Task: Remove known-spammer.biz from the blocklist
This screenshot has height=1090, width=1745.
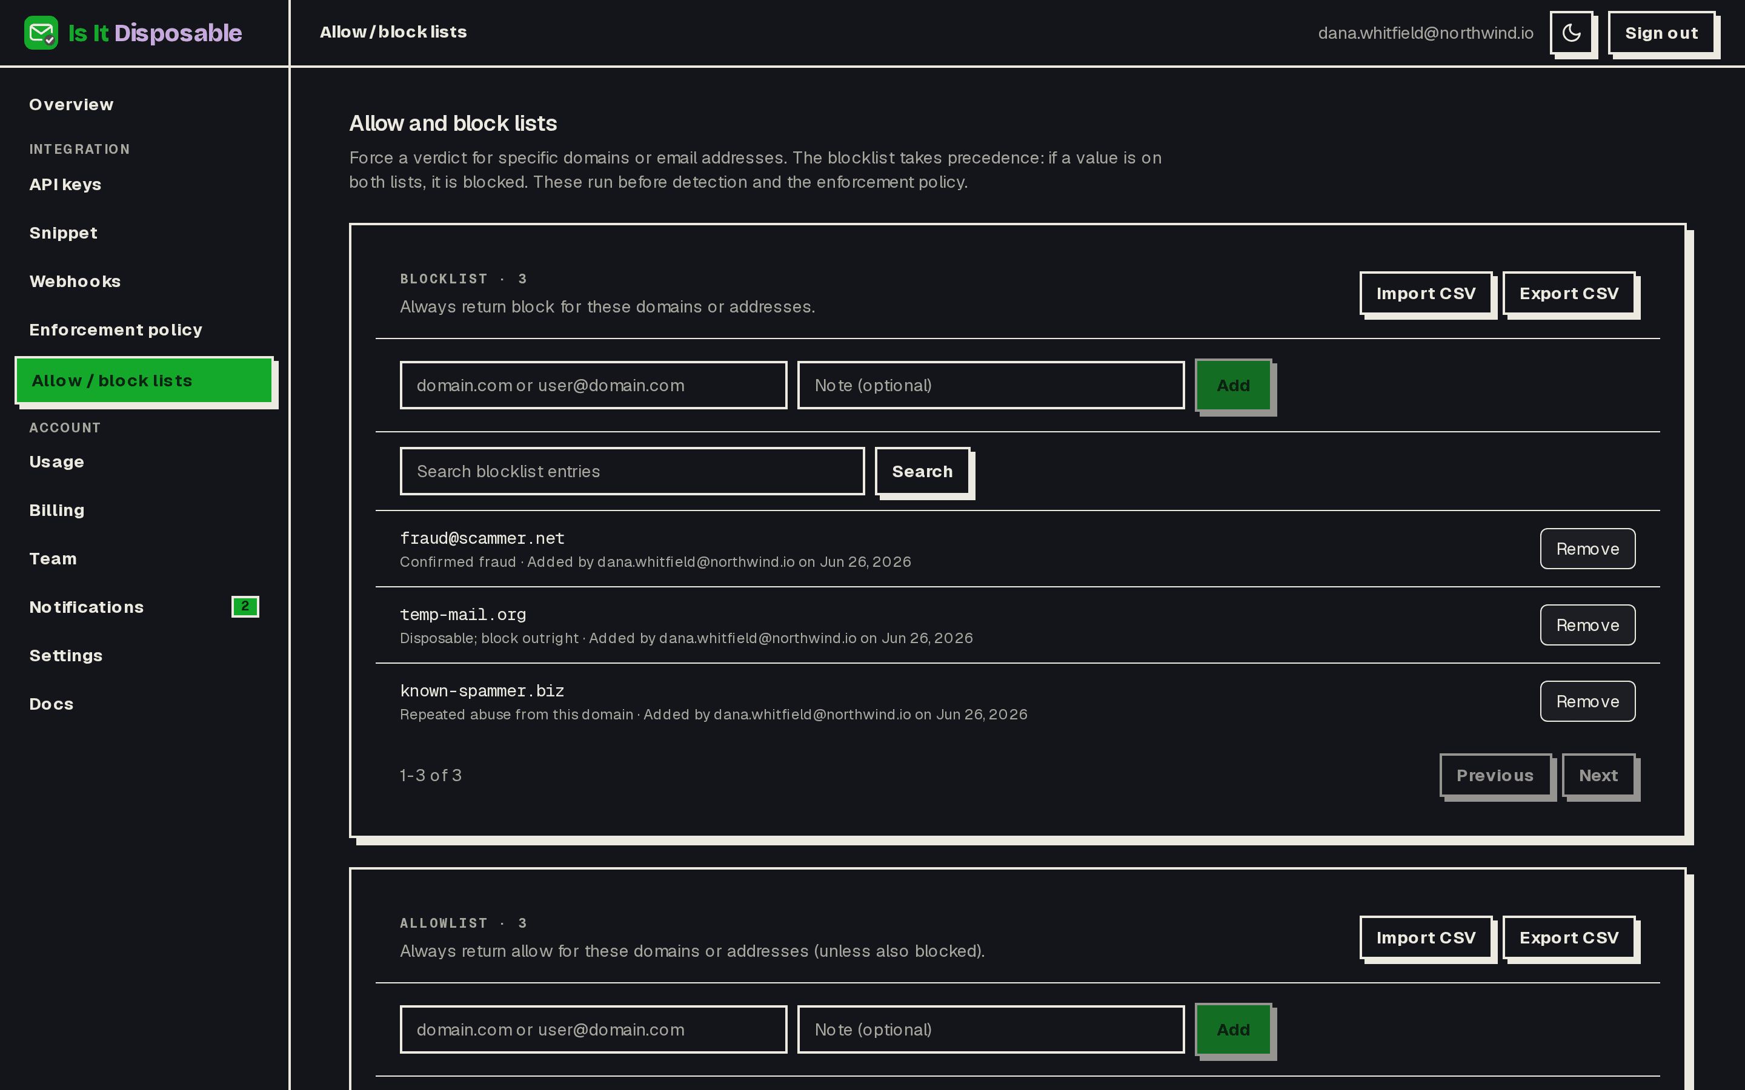Action: tap(1588, 701)
